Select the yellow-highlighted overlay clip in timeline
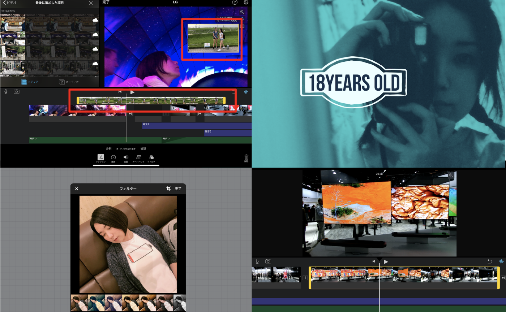 pos(151,100)
